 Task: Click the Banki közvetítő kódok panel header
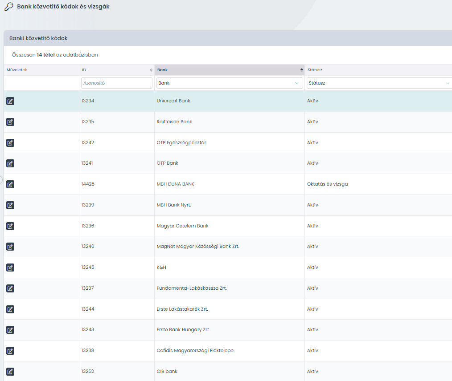click(38, 38)
